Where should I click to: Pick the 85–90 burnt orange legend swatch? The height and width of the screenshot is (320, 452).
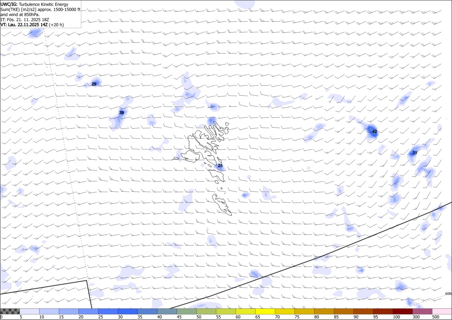pyautogui.click(x=344, y=311)
